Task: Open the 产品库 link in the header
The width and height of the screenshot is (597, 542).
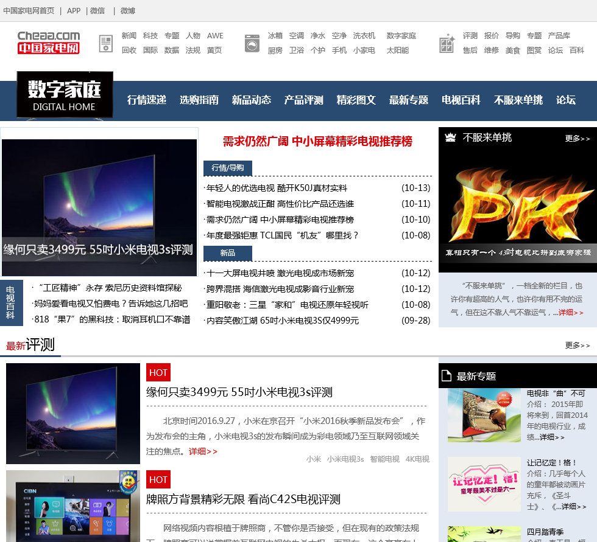Action: coord(559,36)
